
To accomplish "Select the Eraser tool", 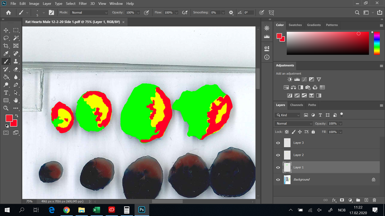I will click(x=16, y=69).
